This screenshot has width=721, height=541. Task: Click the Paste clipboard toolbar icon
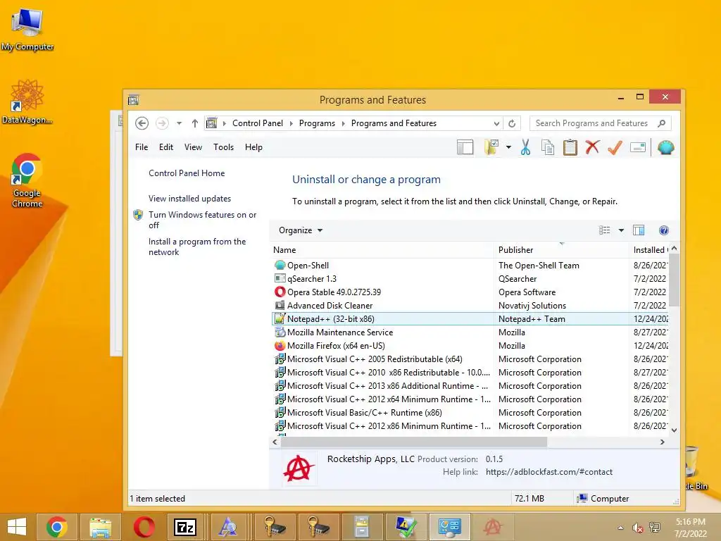(570, 147)
